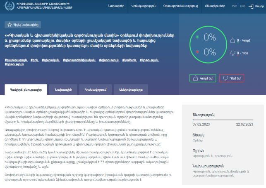The width and height of the screenshot is (266, 188).
Task: Open the Օգտագործման ուղեցույց menu item
Action: pyautogui.click(x=181, y=6)
